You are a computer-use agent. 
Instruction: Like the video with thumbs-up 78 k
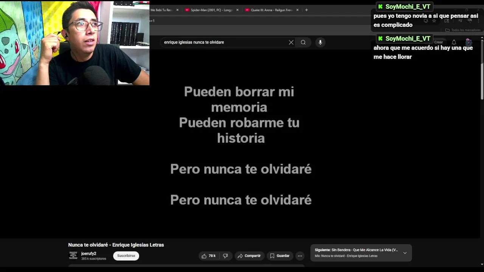[208, 256]
